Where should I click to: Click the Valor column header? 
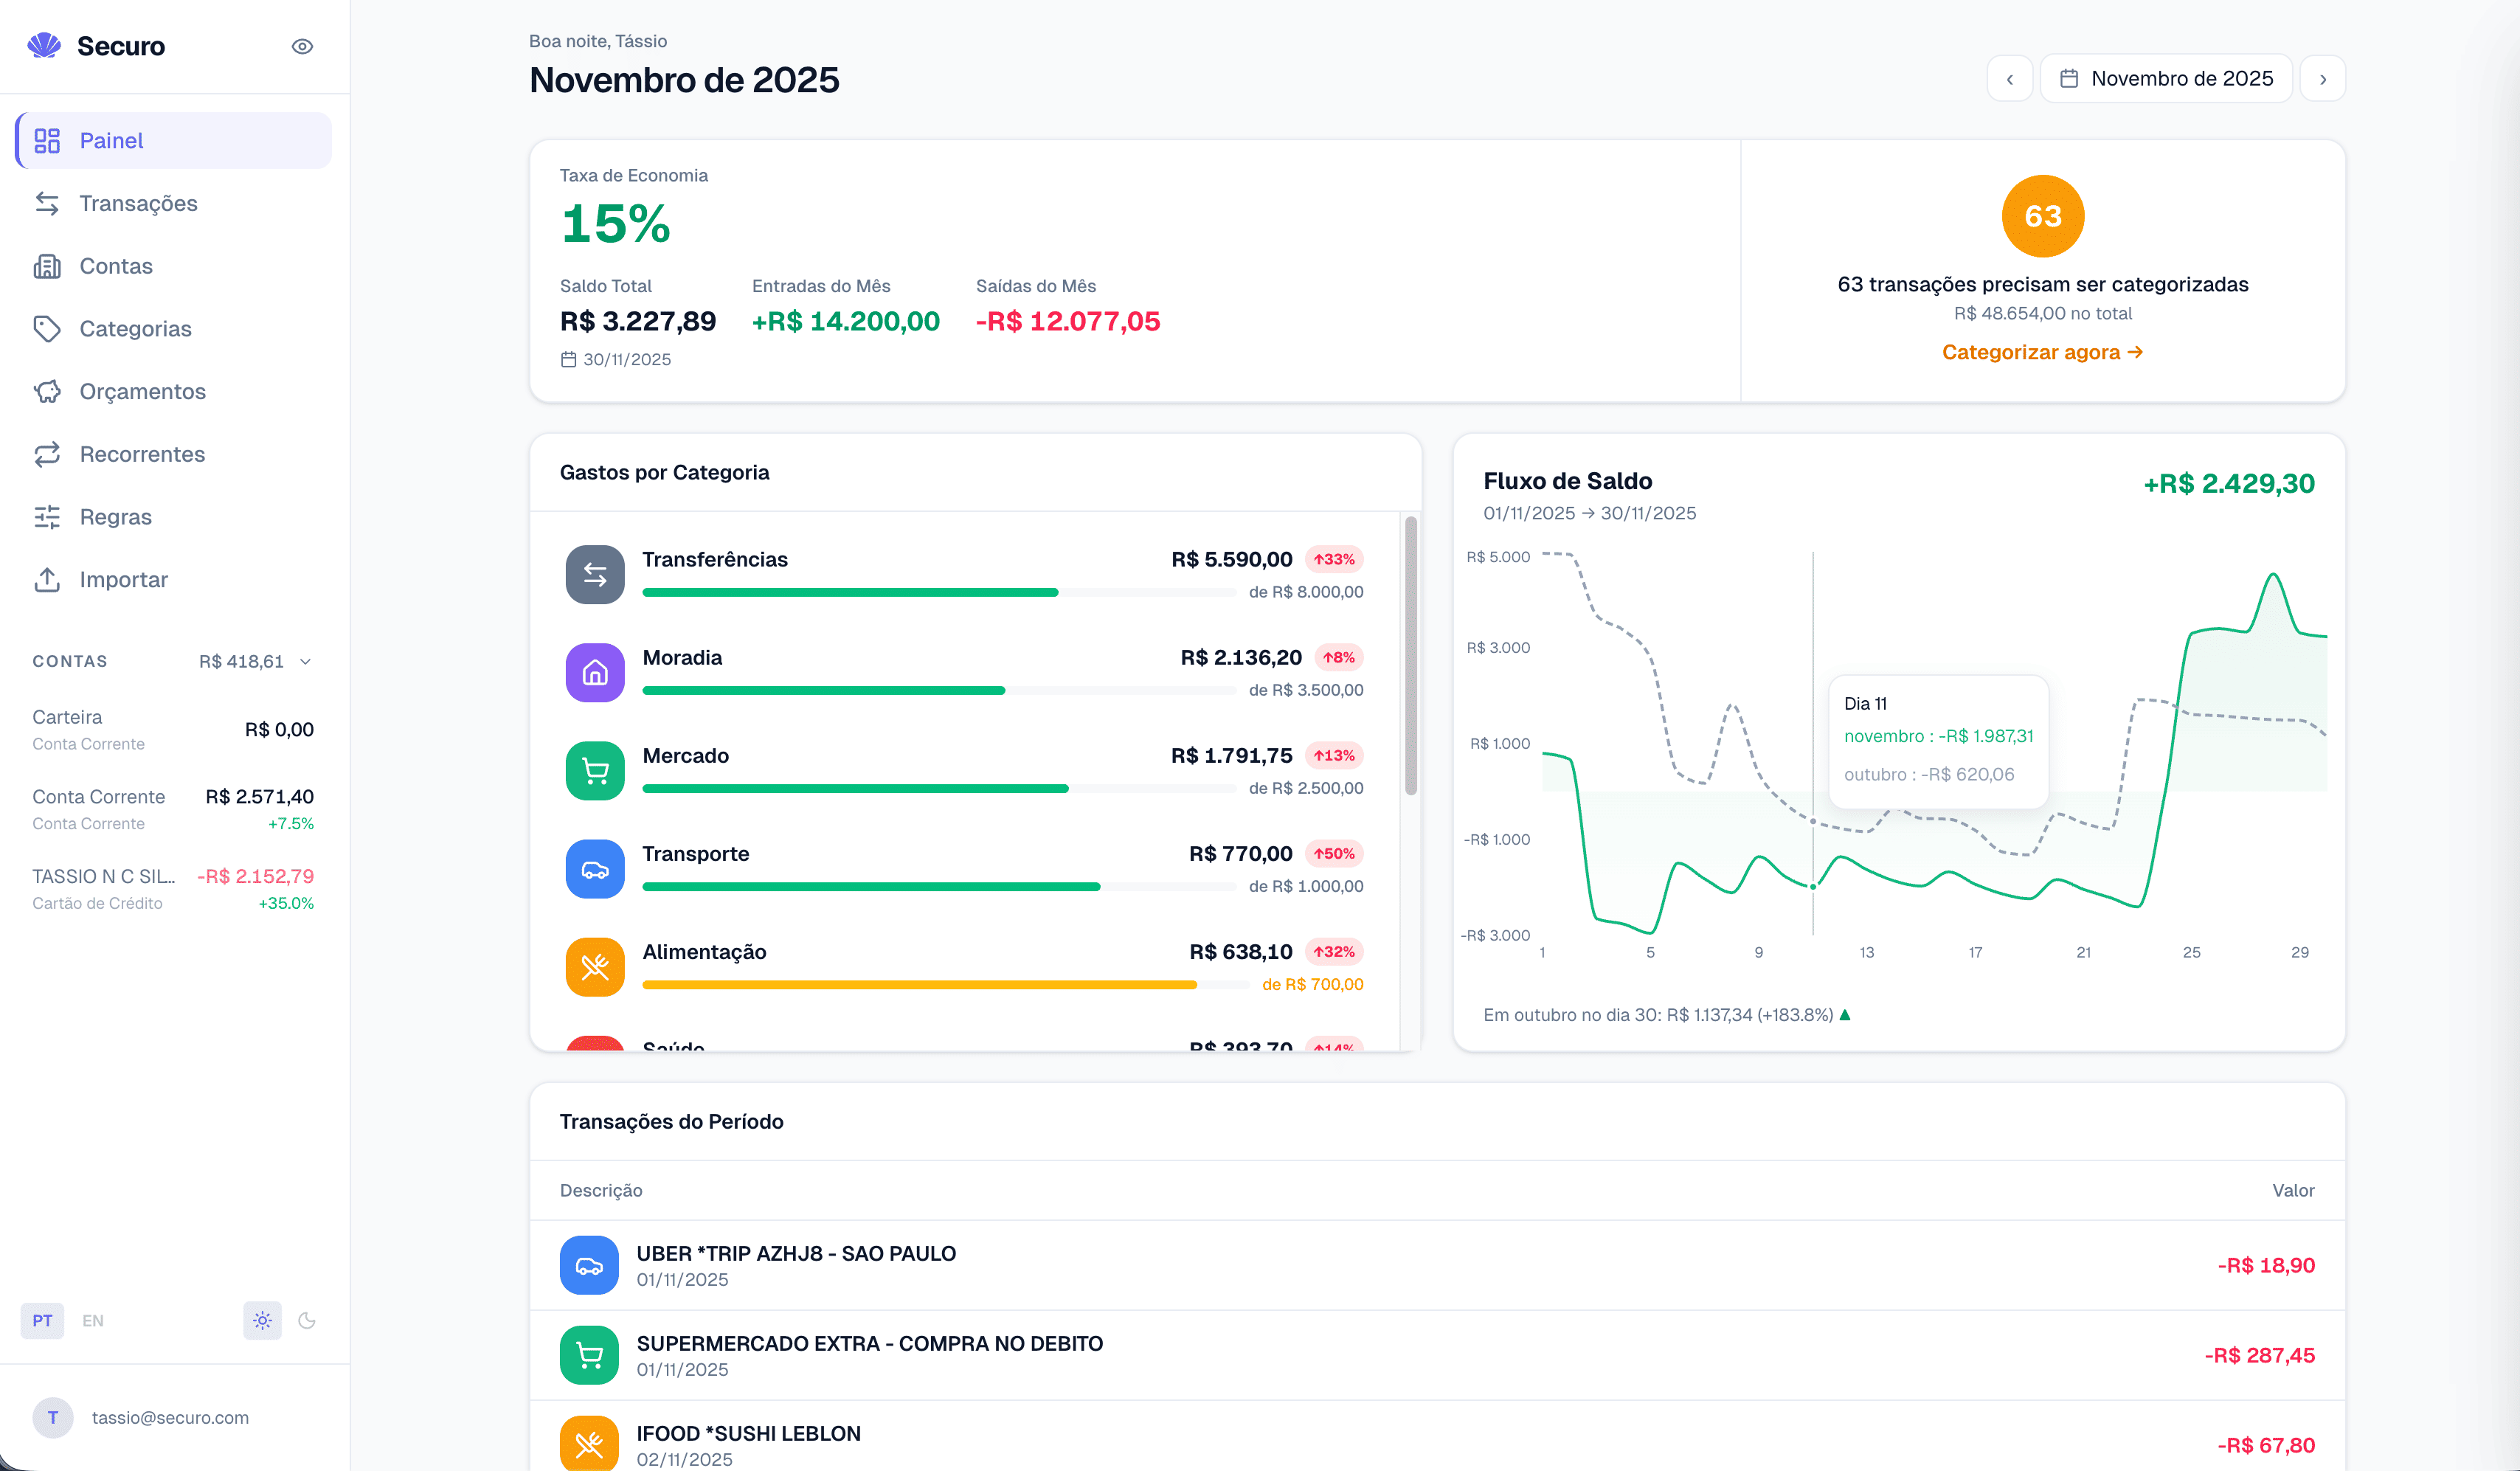pos(2293,1190)
